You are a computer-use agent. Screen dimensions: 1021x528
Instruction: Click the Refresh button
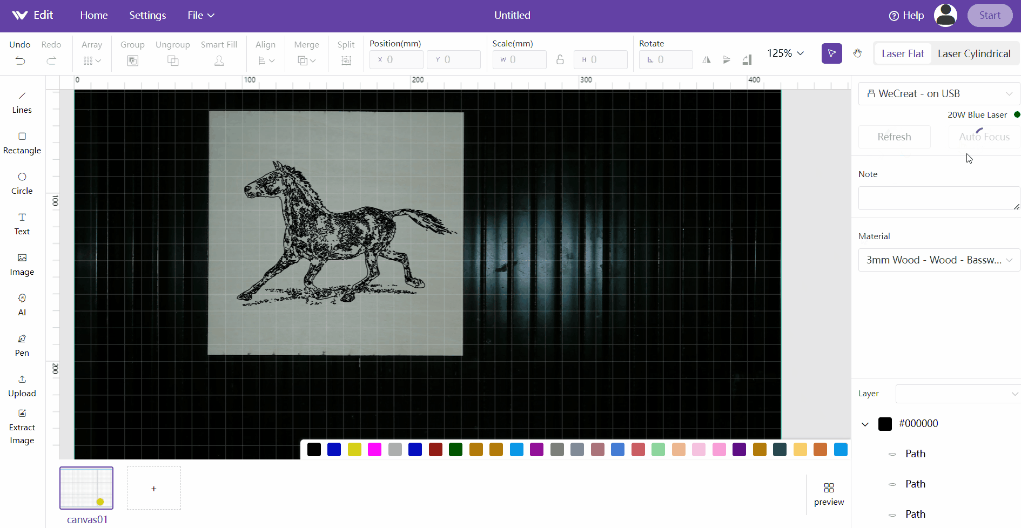click(894, 137)
